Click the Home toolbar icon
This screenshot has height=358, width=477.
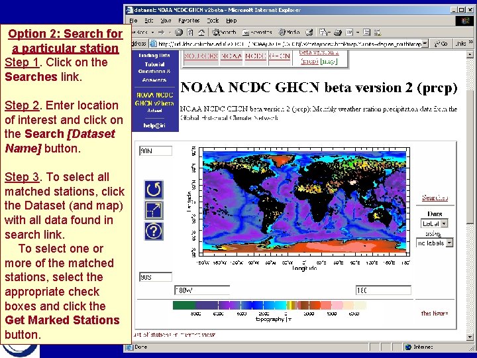[x=201, y=32]
